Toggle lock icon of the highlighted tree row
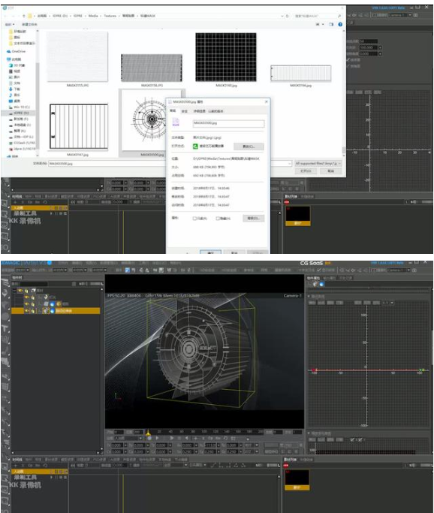 click(33, 311)
